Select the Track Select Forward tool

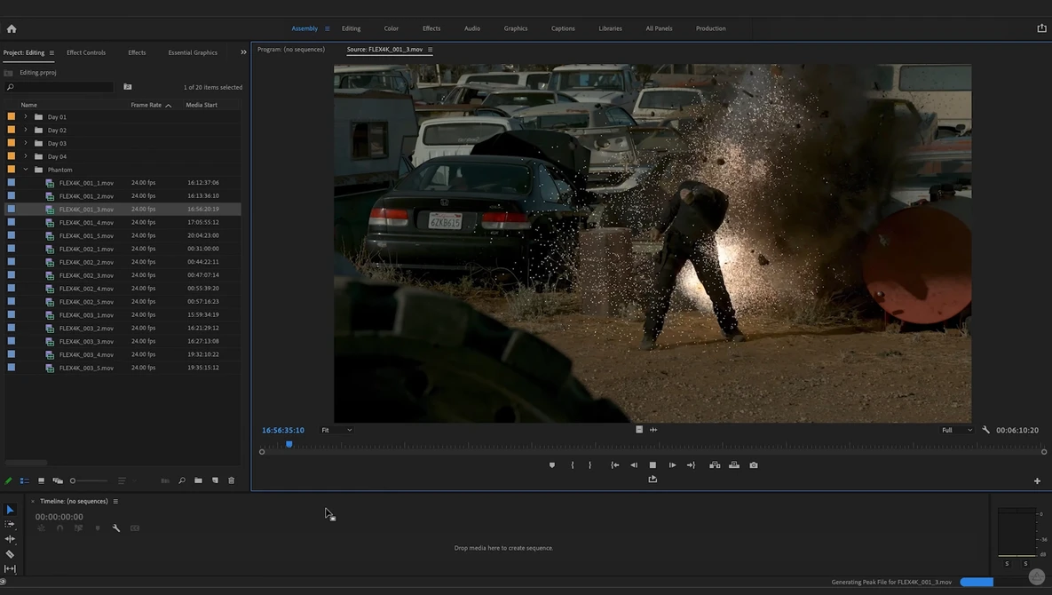tap(10, 524)
